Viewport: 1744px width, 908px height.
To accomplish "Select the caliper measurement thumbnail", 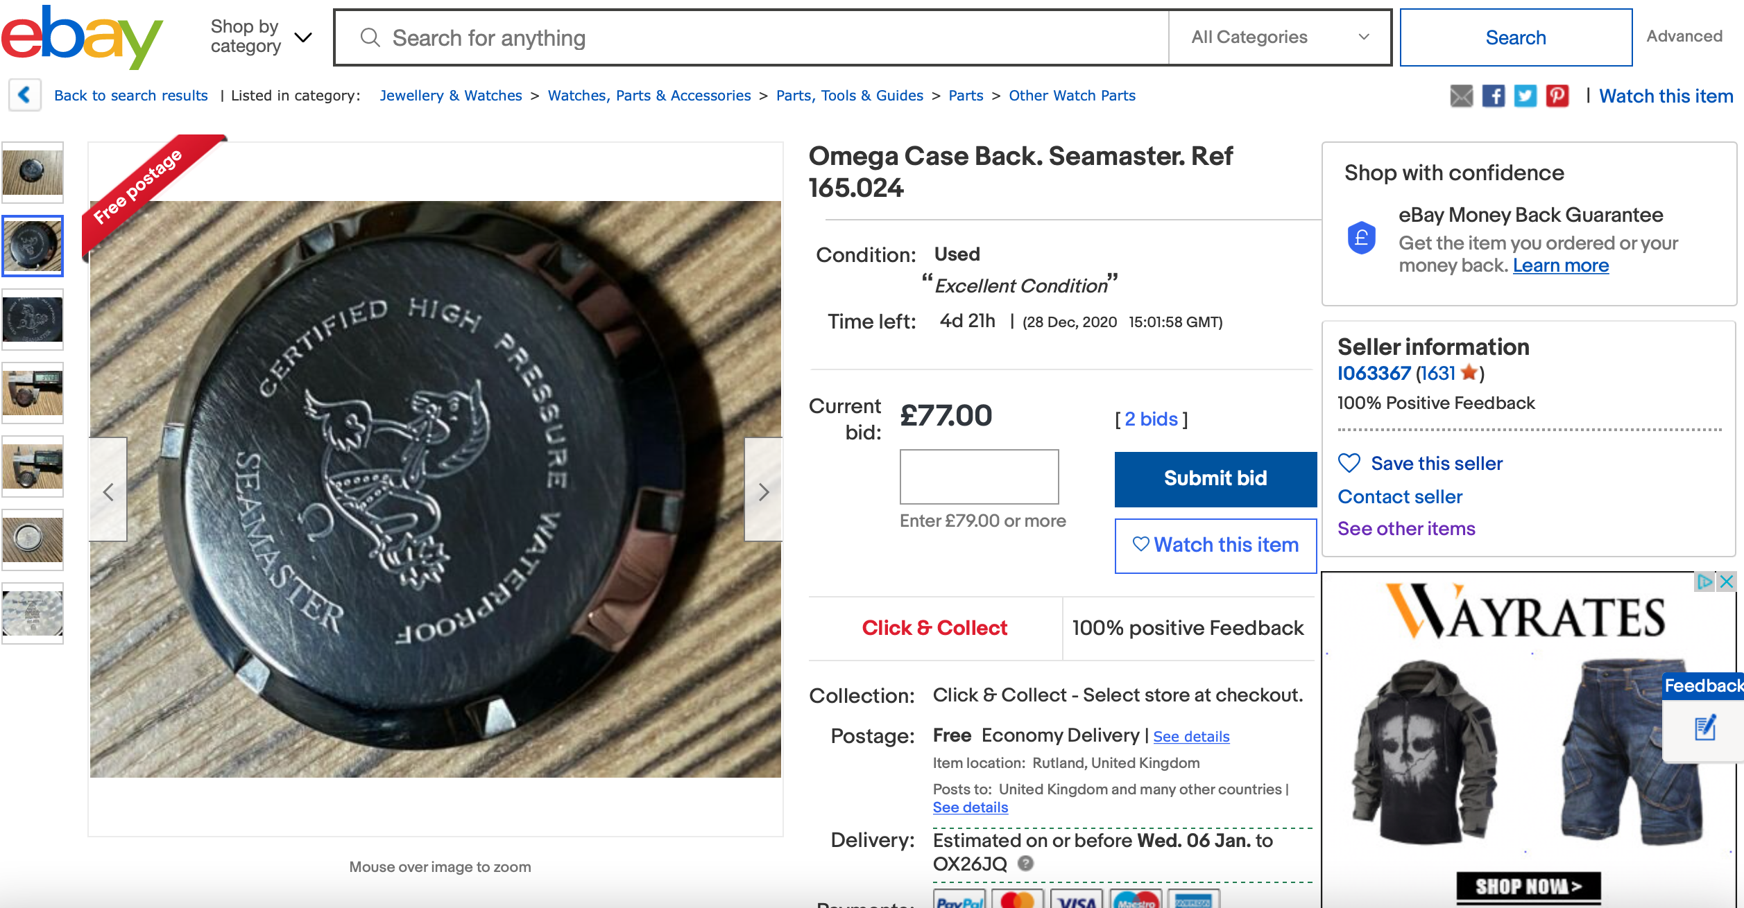I will click(x=33, y=393).
